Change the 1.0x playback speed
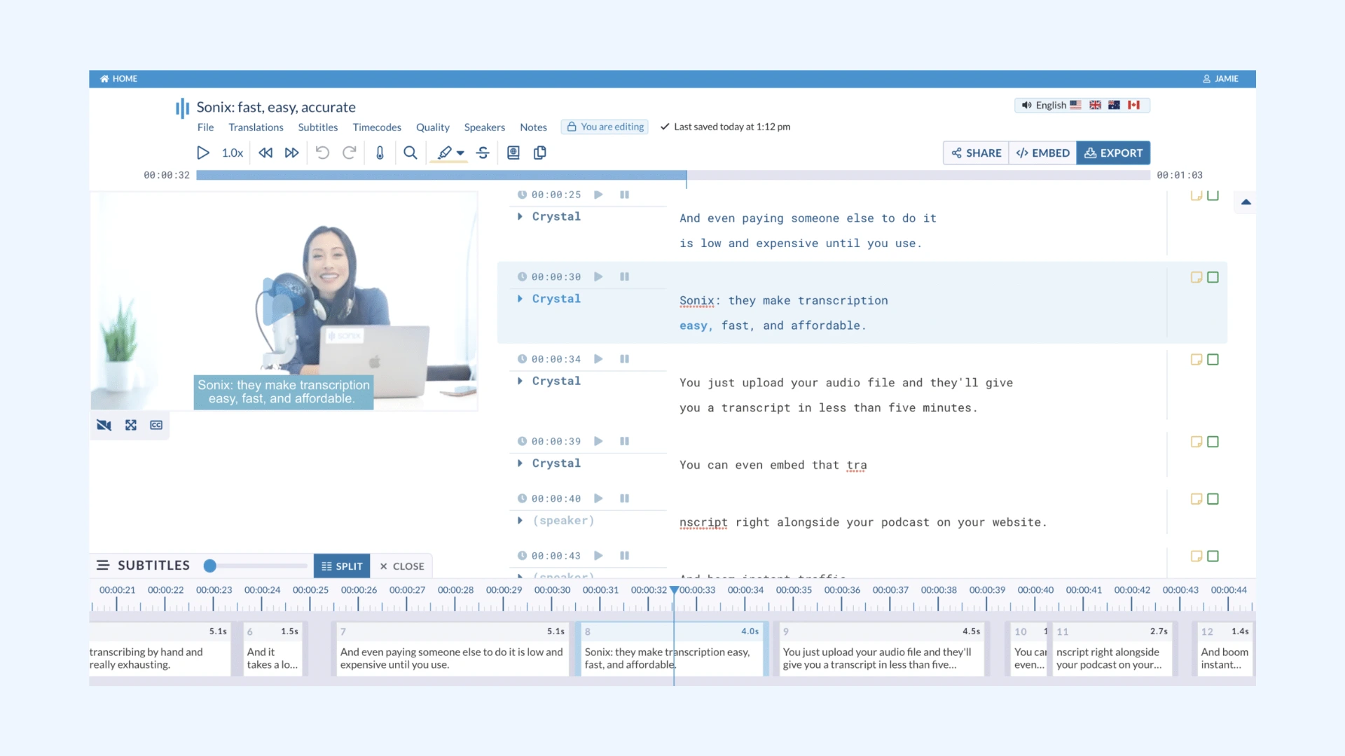Viewport: 1345px width, 756px height. (233, 153)
